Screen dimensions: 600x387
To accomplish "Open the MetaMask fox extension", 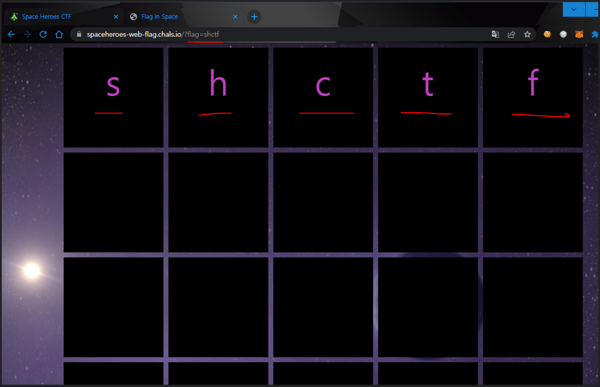I will point(579,34).
